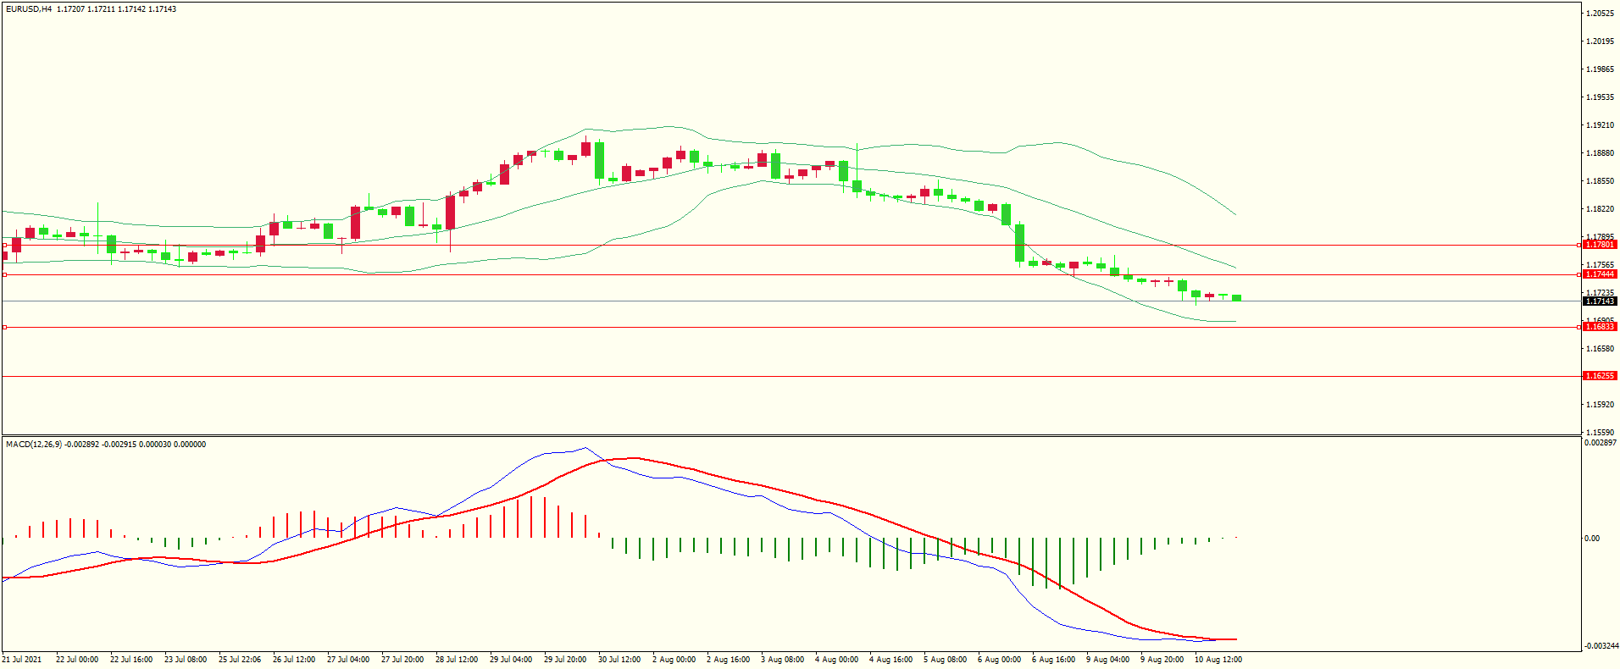Screen dimensions: 1620x669
Task: Click the MACD scale zero value 0.00
Action: click(1592, 539)
